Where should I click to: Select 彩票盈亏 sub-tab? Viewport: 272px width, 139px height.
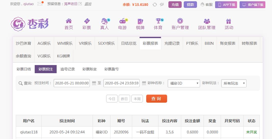tap(111, 69)
